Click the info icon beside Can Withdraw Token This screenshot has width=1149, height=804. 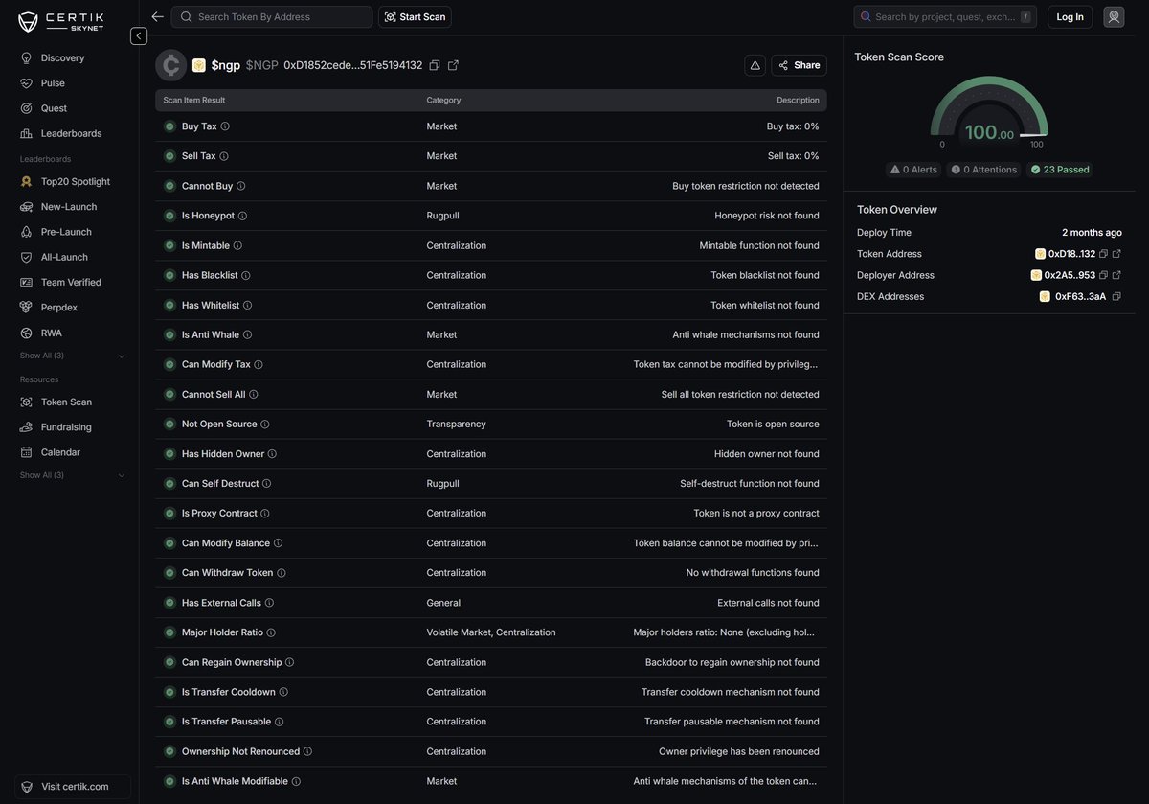click(x=281, y=573)
